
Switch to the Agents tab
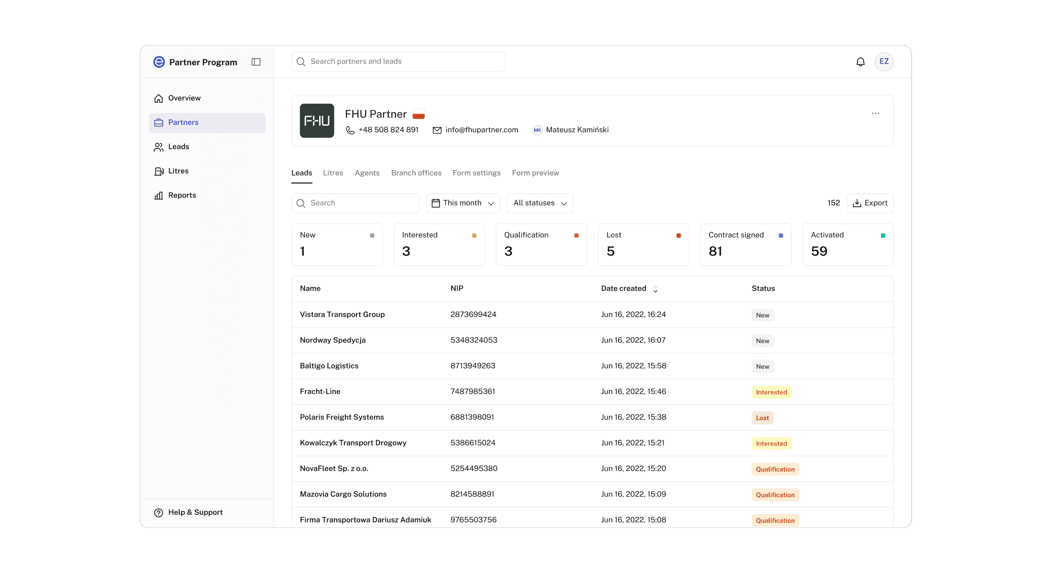coord(367,173)
